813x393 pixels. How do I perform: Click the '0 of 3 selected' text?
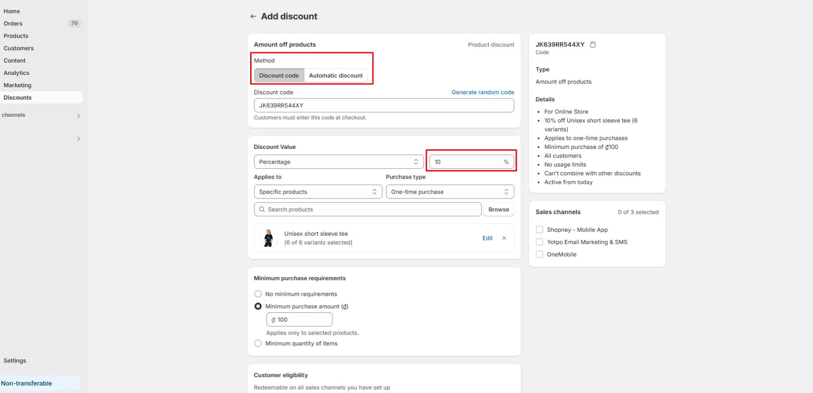[638, 212]
